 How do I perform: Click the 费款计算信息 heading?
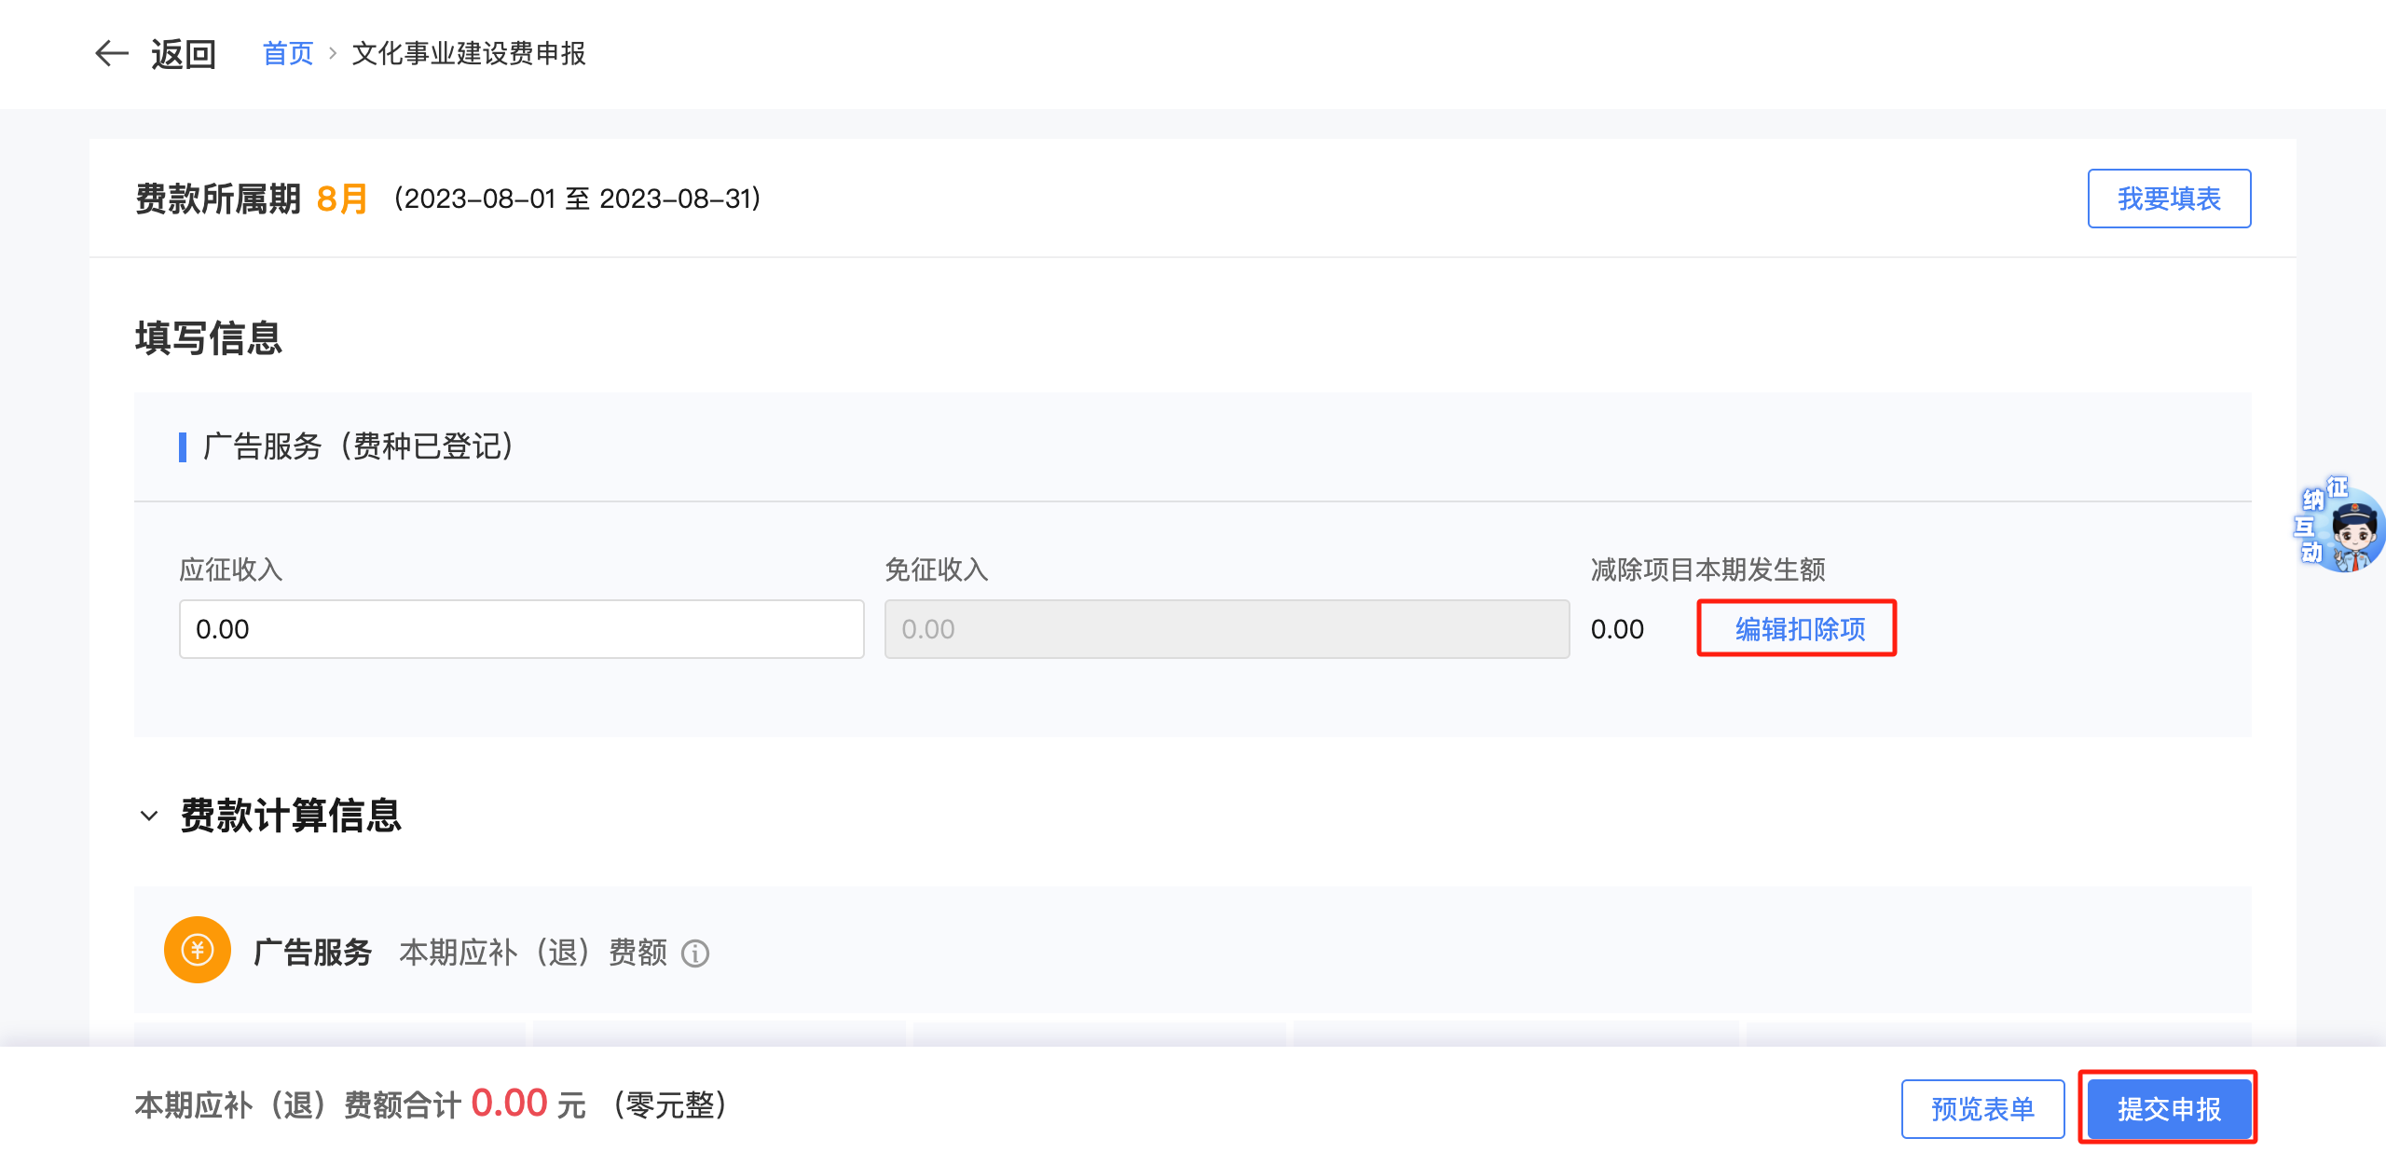(x=291, y=816)
